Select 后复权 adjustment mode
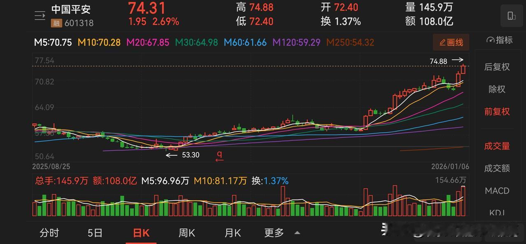Image resolution: width=526 pixels, height=244 pixels. point(497,67)
